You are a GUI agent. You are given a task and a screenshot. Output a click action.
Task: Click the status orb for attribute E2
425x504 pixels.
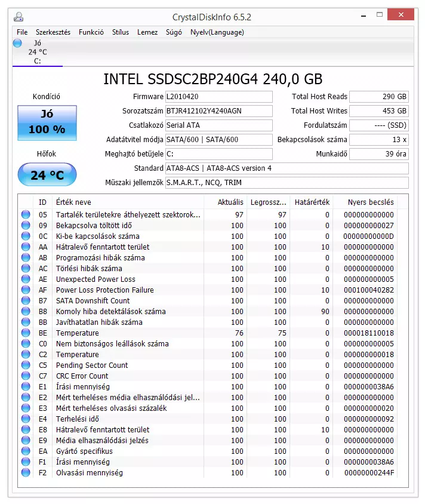[26, 397]
